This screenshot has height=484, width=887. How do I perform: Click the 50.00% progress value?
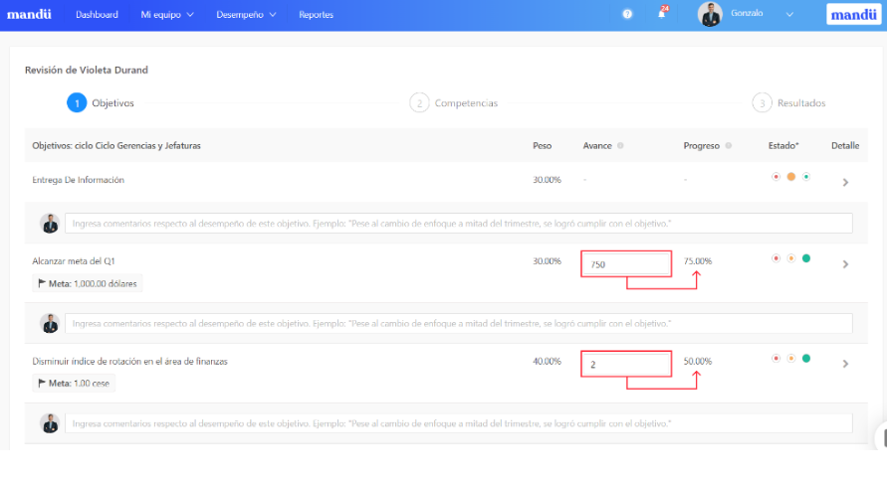point(698,361)
